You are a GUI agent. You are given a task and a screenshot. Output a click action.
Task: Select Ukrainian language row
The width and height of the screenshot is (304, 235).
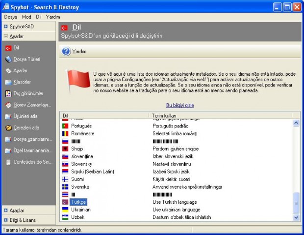tap(80, 210)
